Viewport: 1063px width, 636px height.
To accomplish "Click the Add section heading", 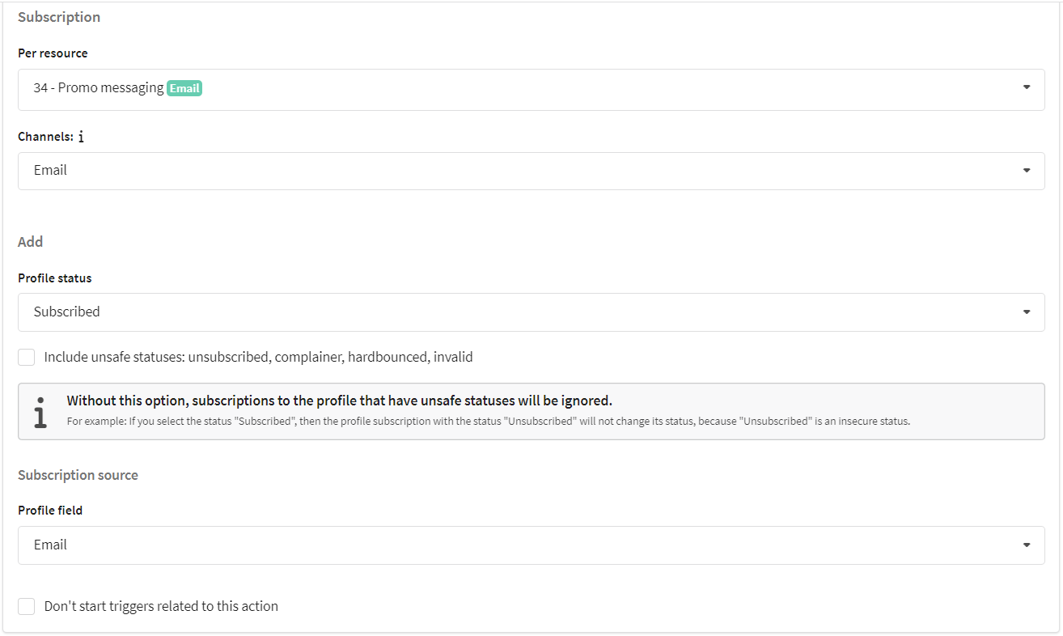I will (30, 242).
